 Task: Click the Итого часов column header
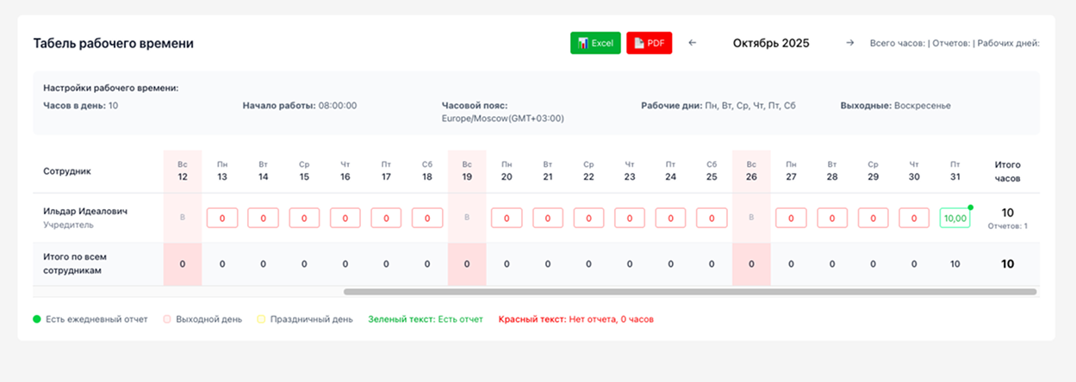point(1007,171)
